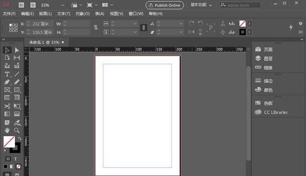306x176 pixels.
Task: Choose a reference point in the locator grid
Action: [x=13, y=28]
